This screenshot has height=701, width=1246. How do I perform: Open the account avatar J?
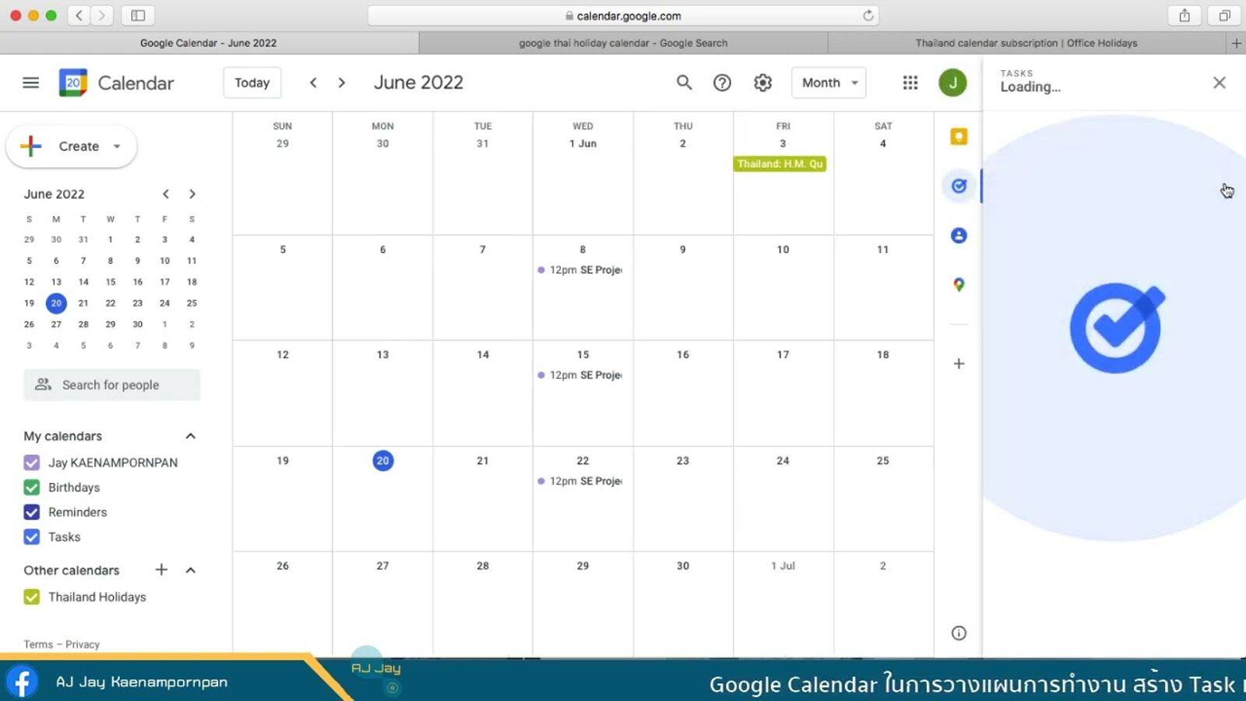952,83
